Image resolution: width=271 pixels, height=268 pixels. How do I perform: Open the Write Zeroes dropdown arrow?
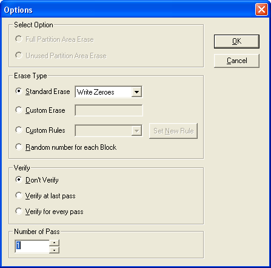pos(136,92)
